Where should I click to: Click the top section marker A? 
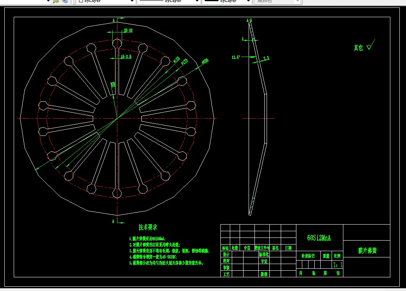(114, 20)
